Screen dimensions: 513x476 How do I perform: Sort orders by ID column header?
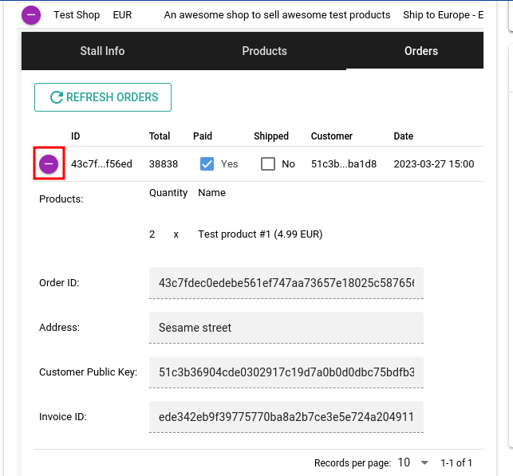pyautogui.click(x=76, y=136)
